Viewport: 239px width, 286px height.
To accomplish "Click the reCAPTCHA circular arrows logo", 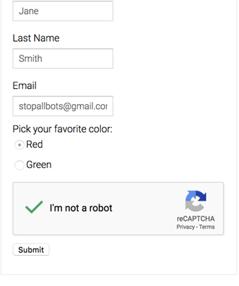I will 195,201.
